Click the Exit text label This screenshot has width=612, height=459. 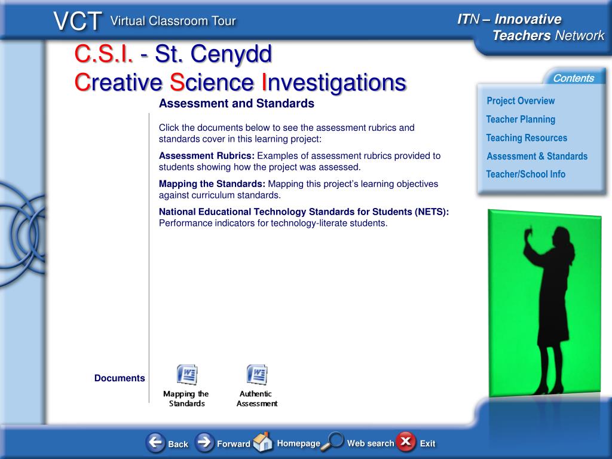point(427,443)
